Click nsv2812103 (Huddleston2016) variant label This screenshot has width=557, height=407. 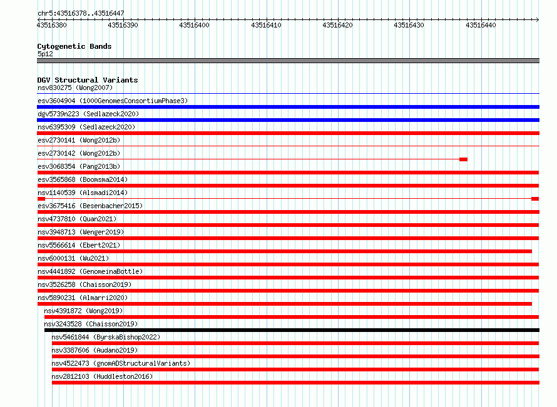click(102, 376)
